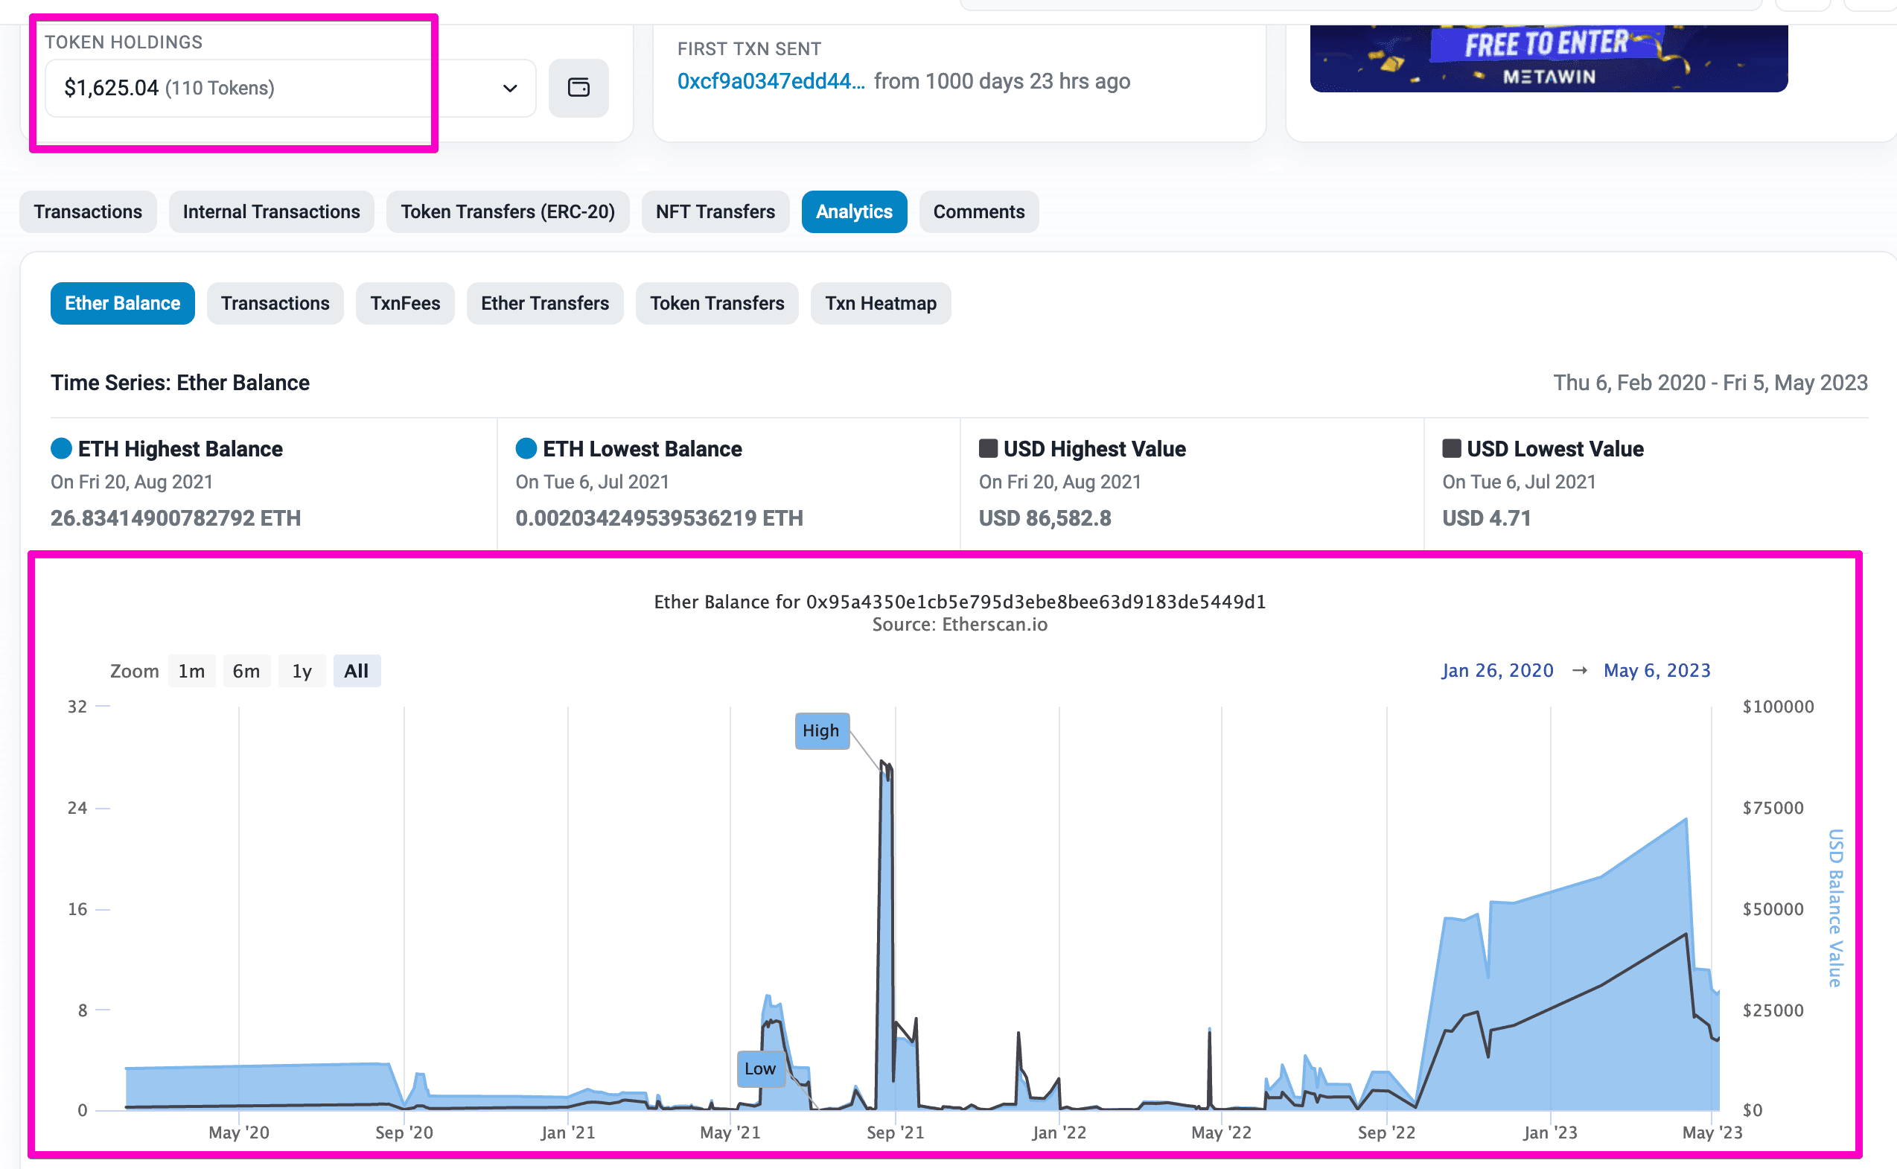
Task: Select the value 26.83414900782792 ETH
Action: pyautogui.click(x=176, y=518)
